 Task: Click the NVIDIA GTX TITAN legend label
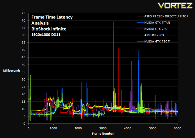[157, 23]
